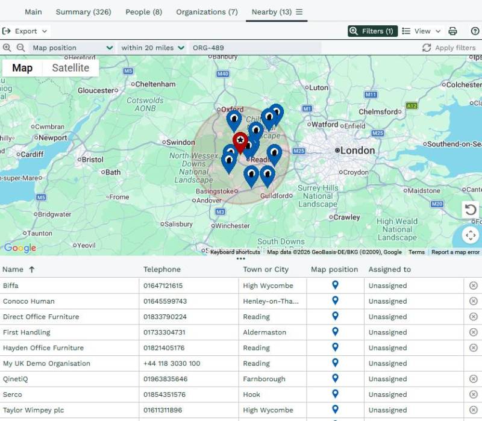Click the red star map marker
Screen dimensions: 482x421
240,142
